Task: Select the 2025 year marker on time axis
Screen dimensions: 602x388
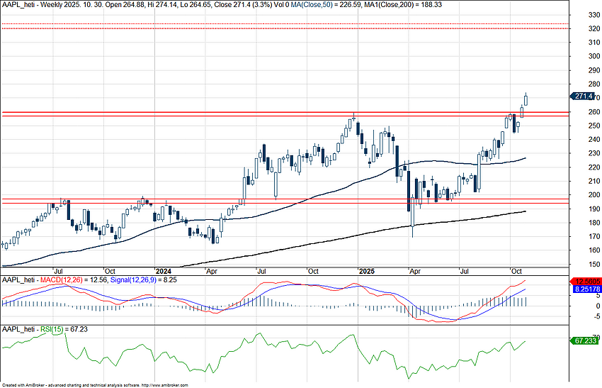Action: (x=365, y=272)
